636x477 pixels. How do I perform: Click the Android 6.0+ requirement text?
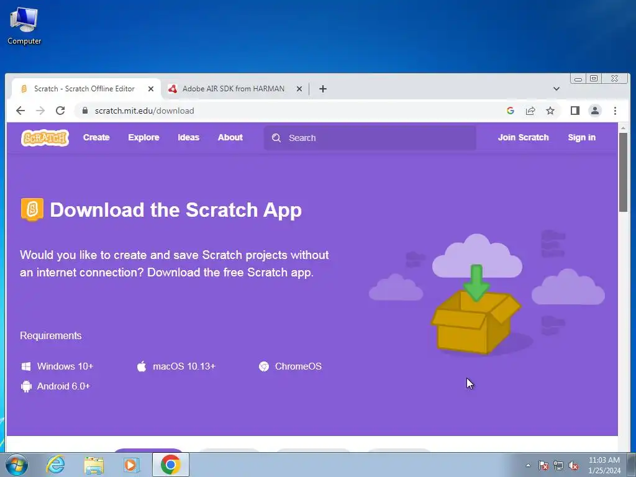pyautogui.click(x=64, y=386)
